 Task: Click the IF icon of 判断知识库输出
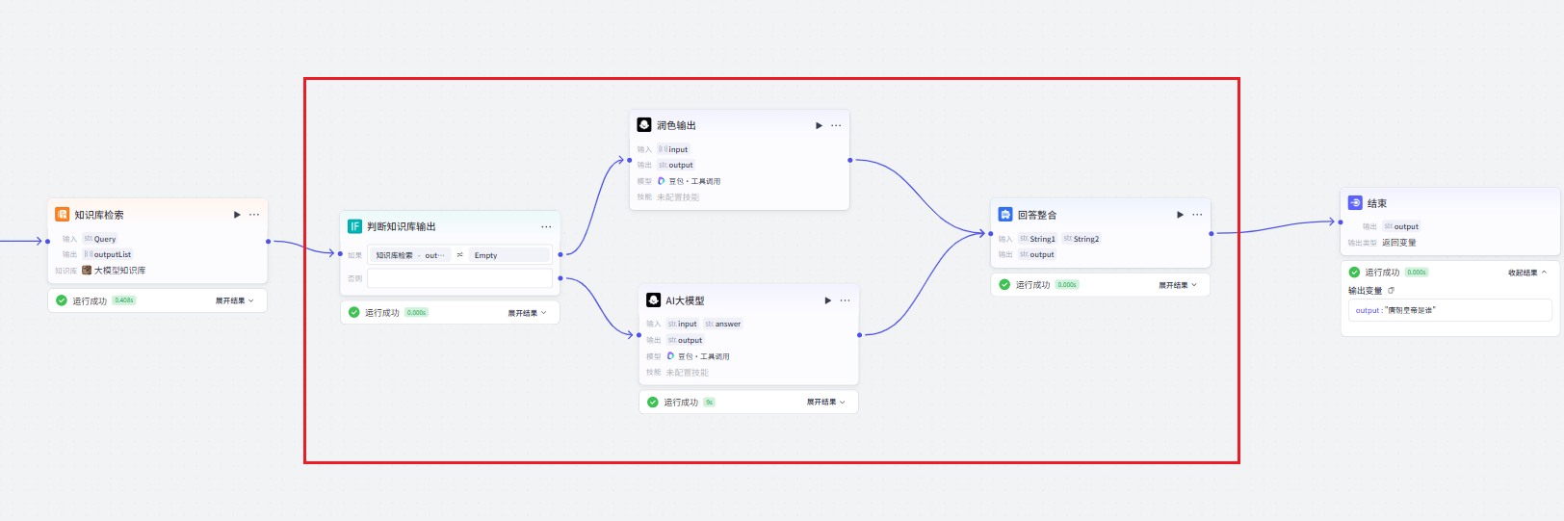(x=354, y=226)
